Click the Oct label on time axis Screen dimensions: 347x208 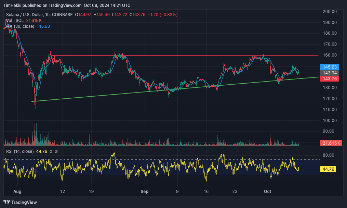268,192
